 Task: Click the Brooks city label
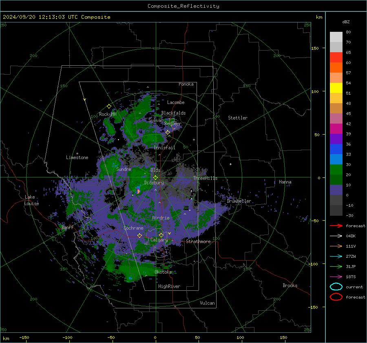pos(290,285)
